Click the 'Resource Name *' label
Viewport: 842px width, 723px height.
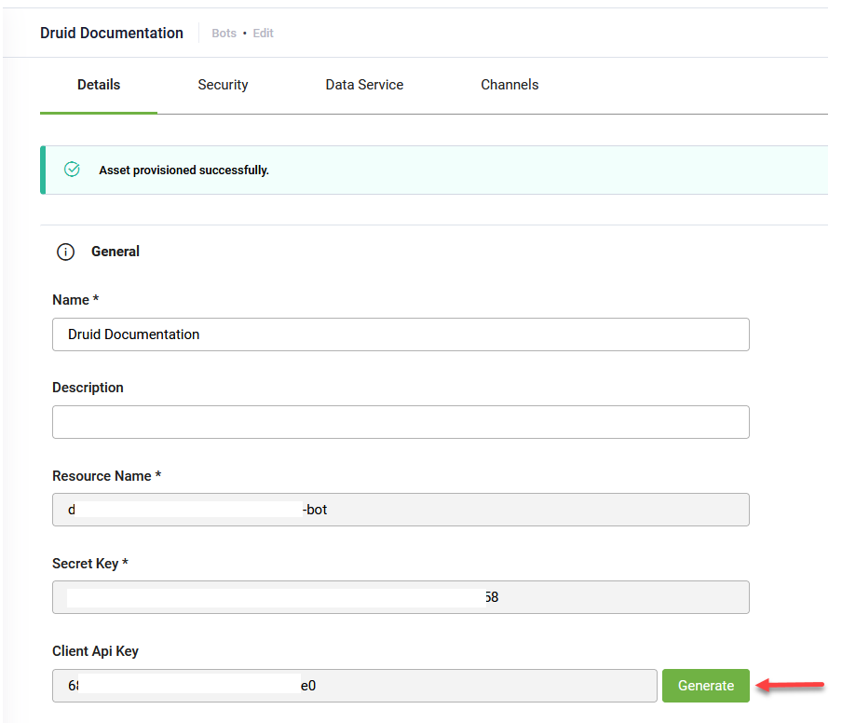107,476
